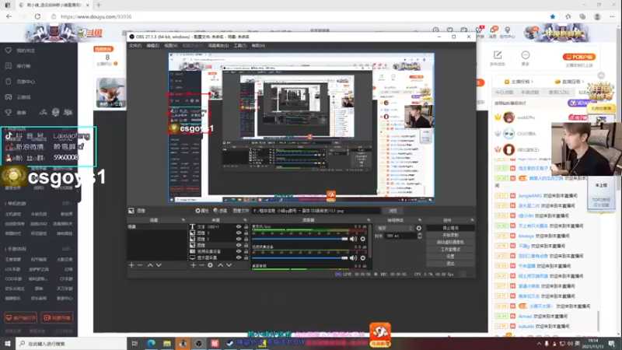Toggle visibility of selected 图像 source
This screenshot has width=622, height=350.
239,245
